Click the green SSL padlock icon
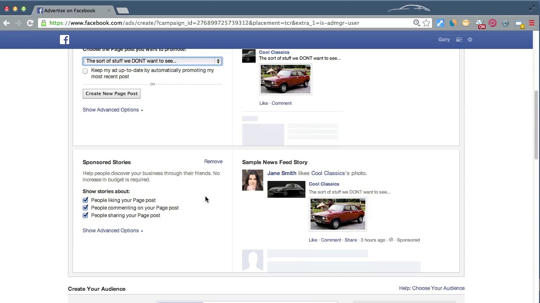 click(44, 23)
